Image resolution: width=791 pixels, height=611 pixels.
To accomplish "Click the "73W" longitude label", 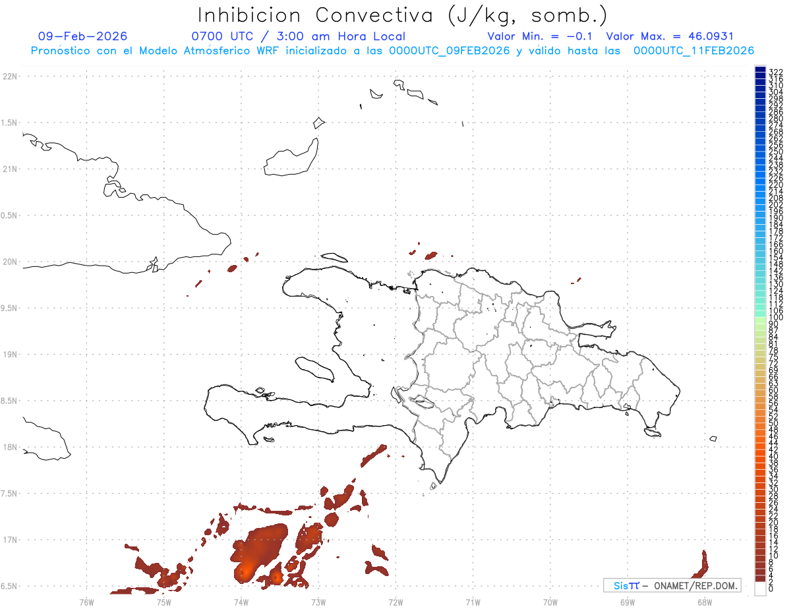I will coord(318,601).
